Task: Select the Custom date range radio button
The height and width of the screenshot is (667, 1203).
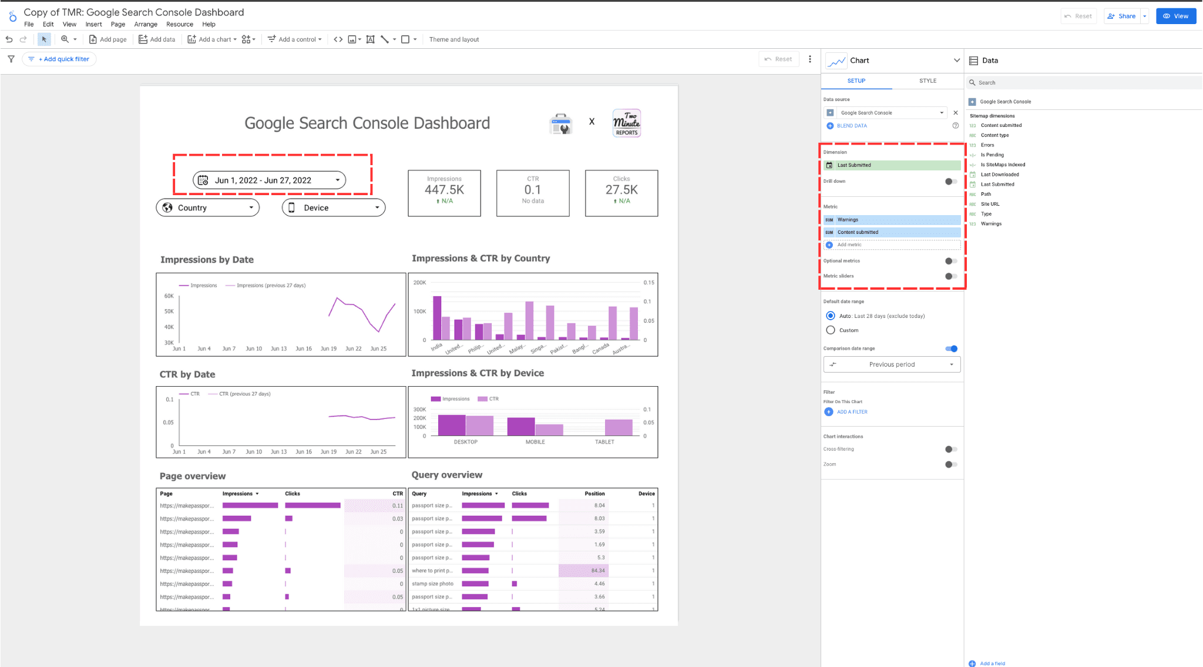Action: 831,330
